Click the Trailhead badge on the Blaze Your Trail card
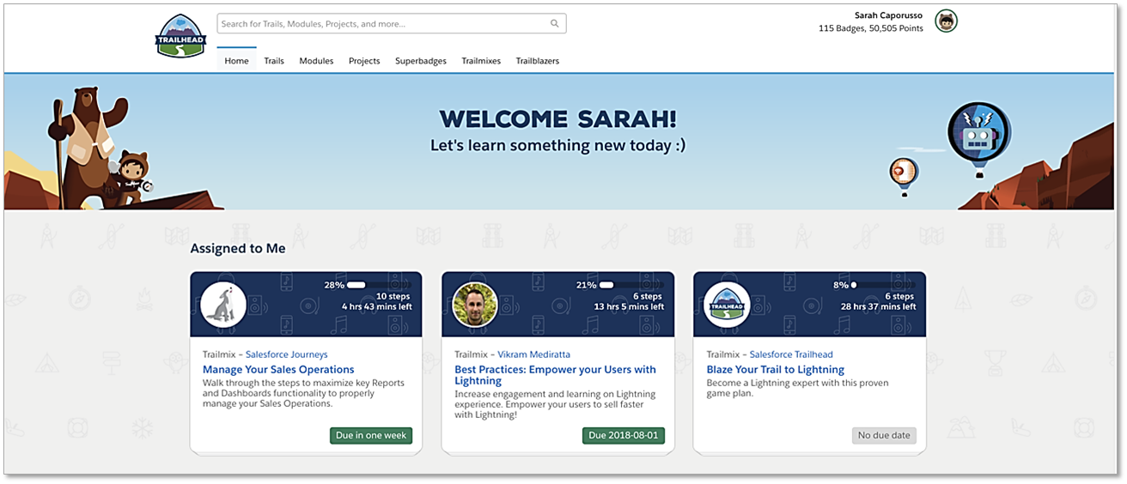Viewport: 1127px width, 484px height. [727, 304]
